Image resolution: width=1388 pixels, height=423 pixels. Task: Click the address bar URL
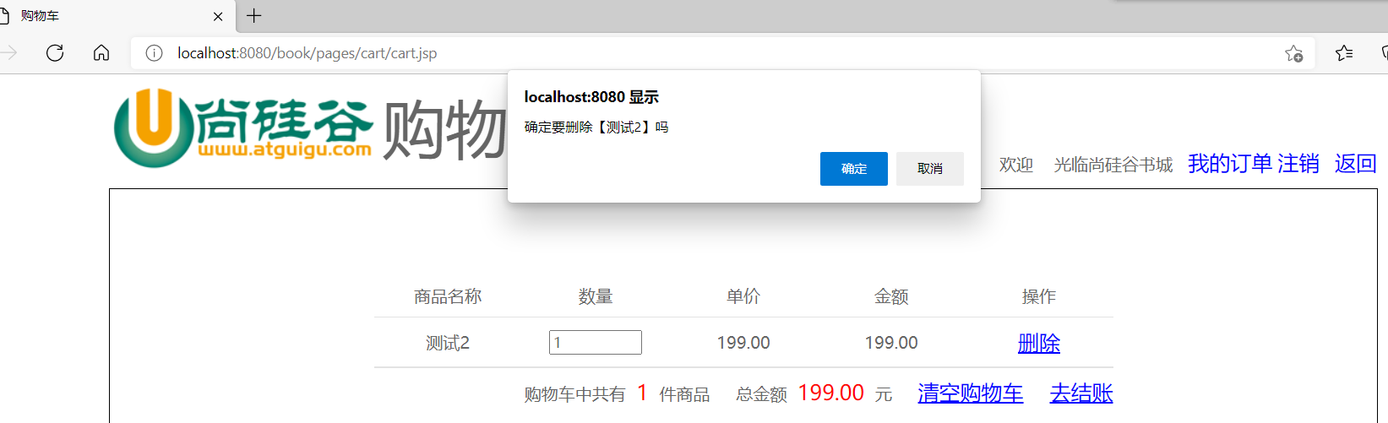coord(307,53)
